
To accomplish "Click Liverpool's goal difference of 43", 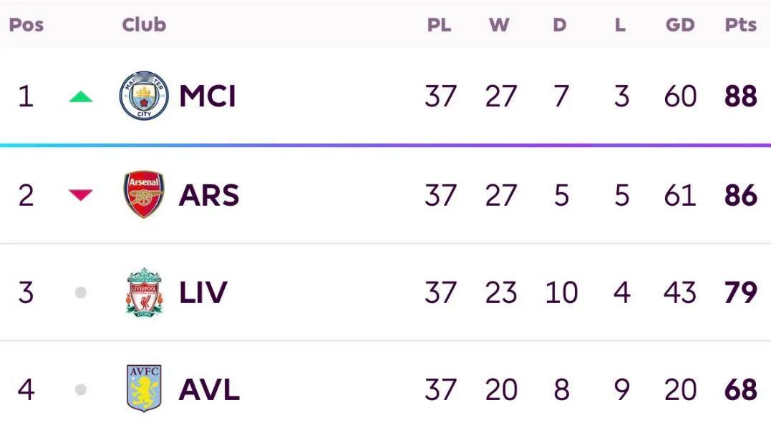I will pos(679,292).
